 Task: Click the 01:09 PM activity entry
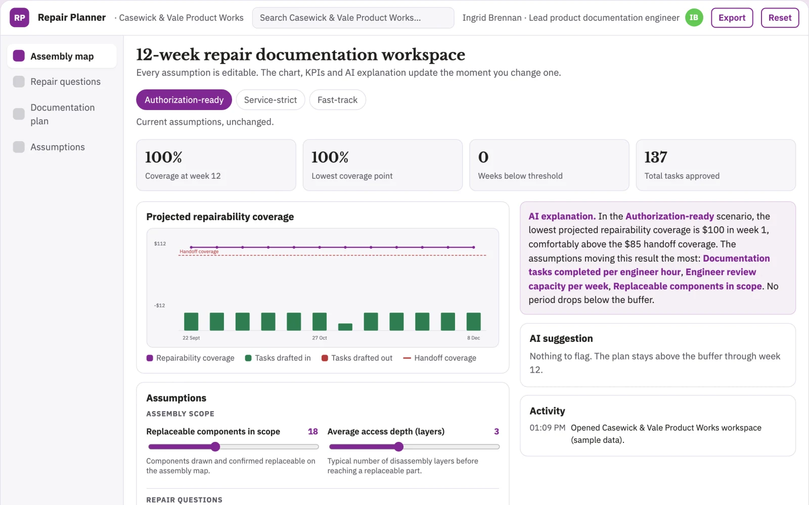coord(658,434)
